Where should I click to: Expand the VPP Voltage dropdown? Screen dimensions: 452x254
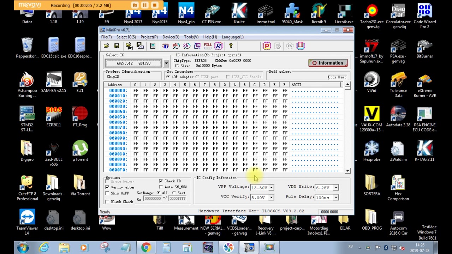tap(271, 188)
